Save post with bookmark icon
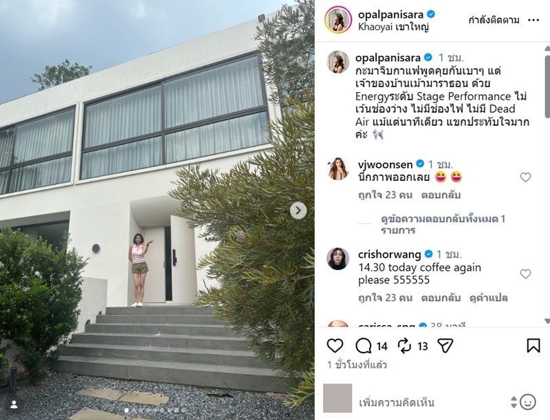Image resolution: width=550 pixels, height=420 pixels. tap(533, 346)
